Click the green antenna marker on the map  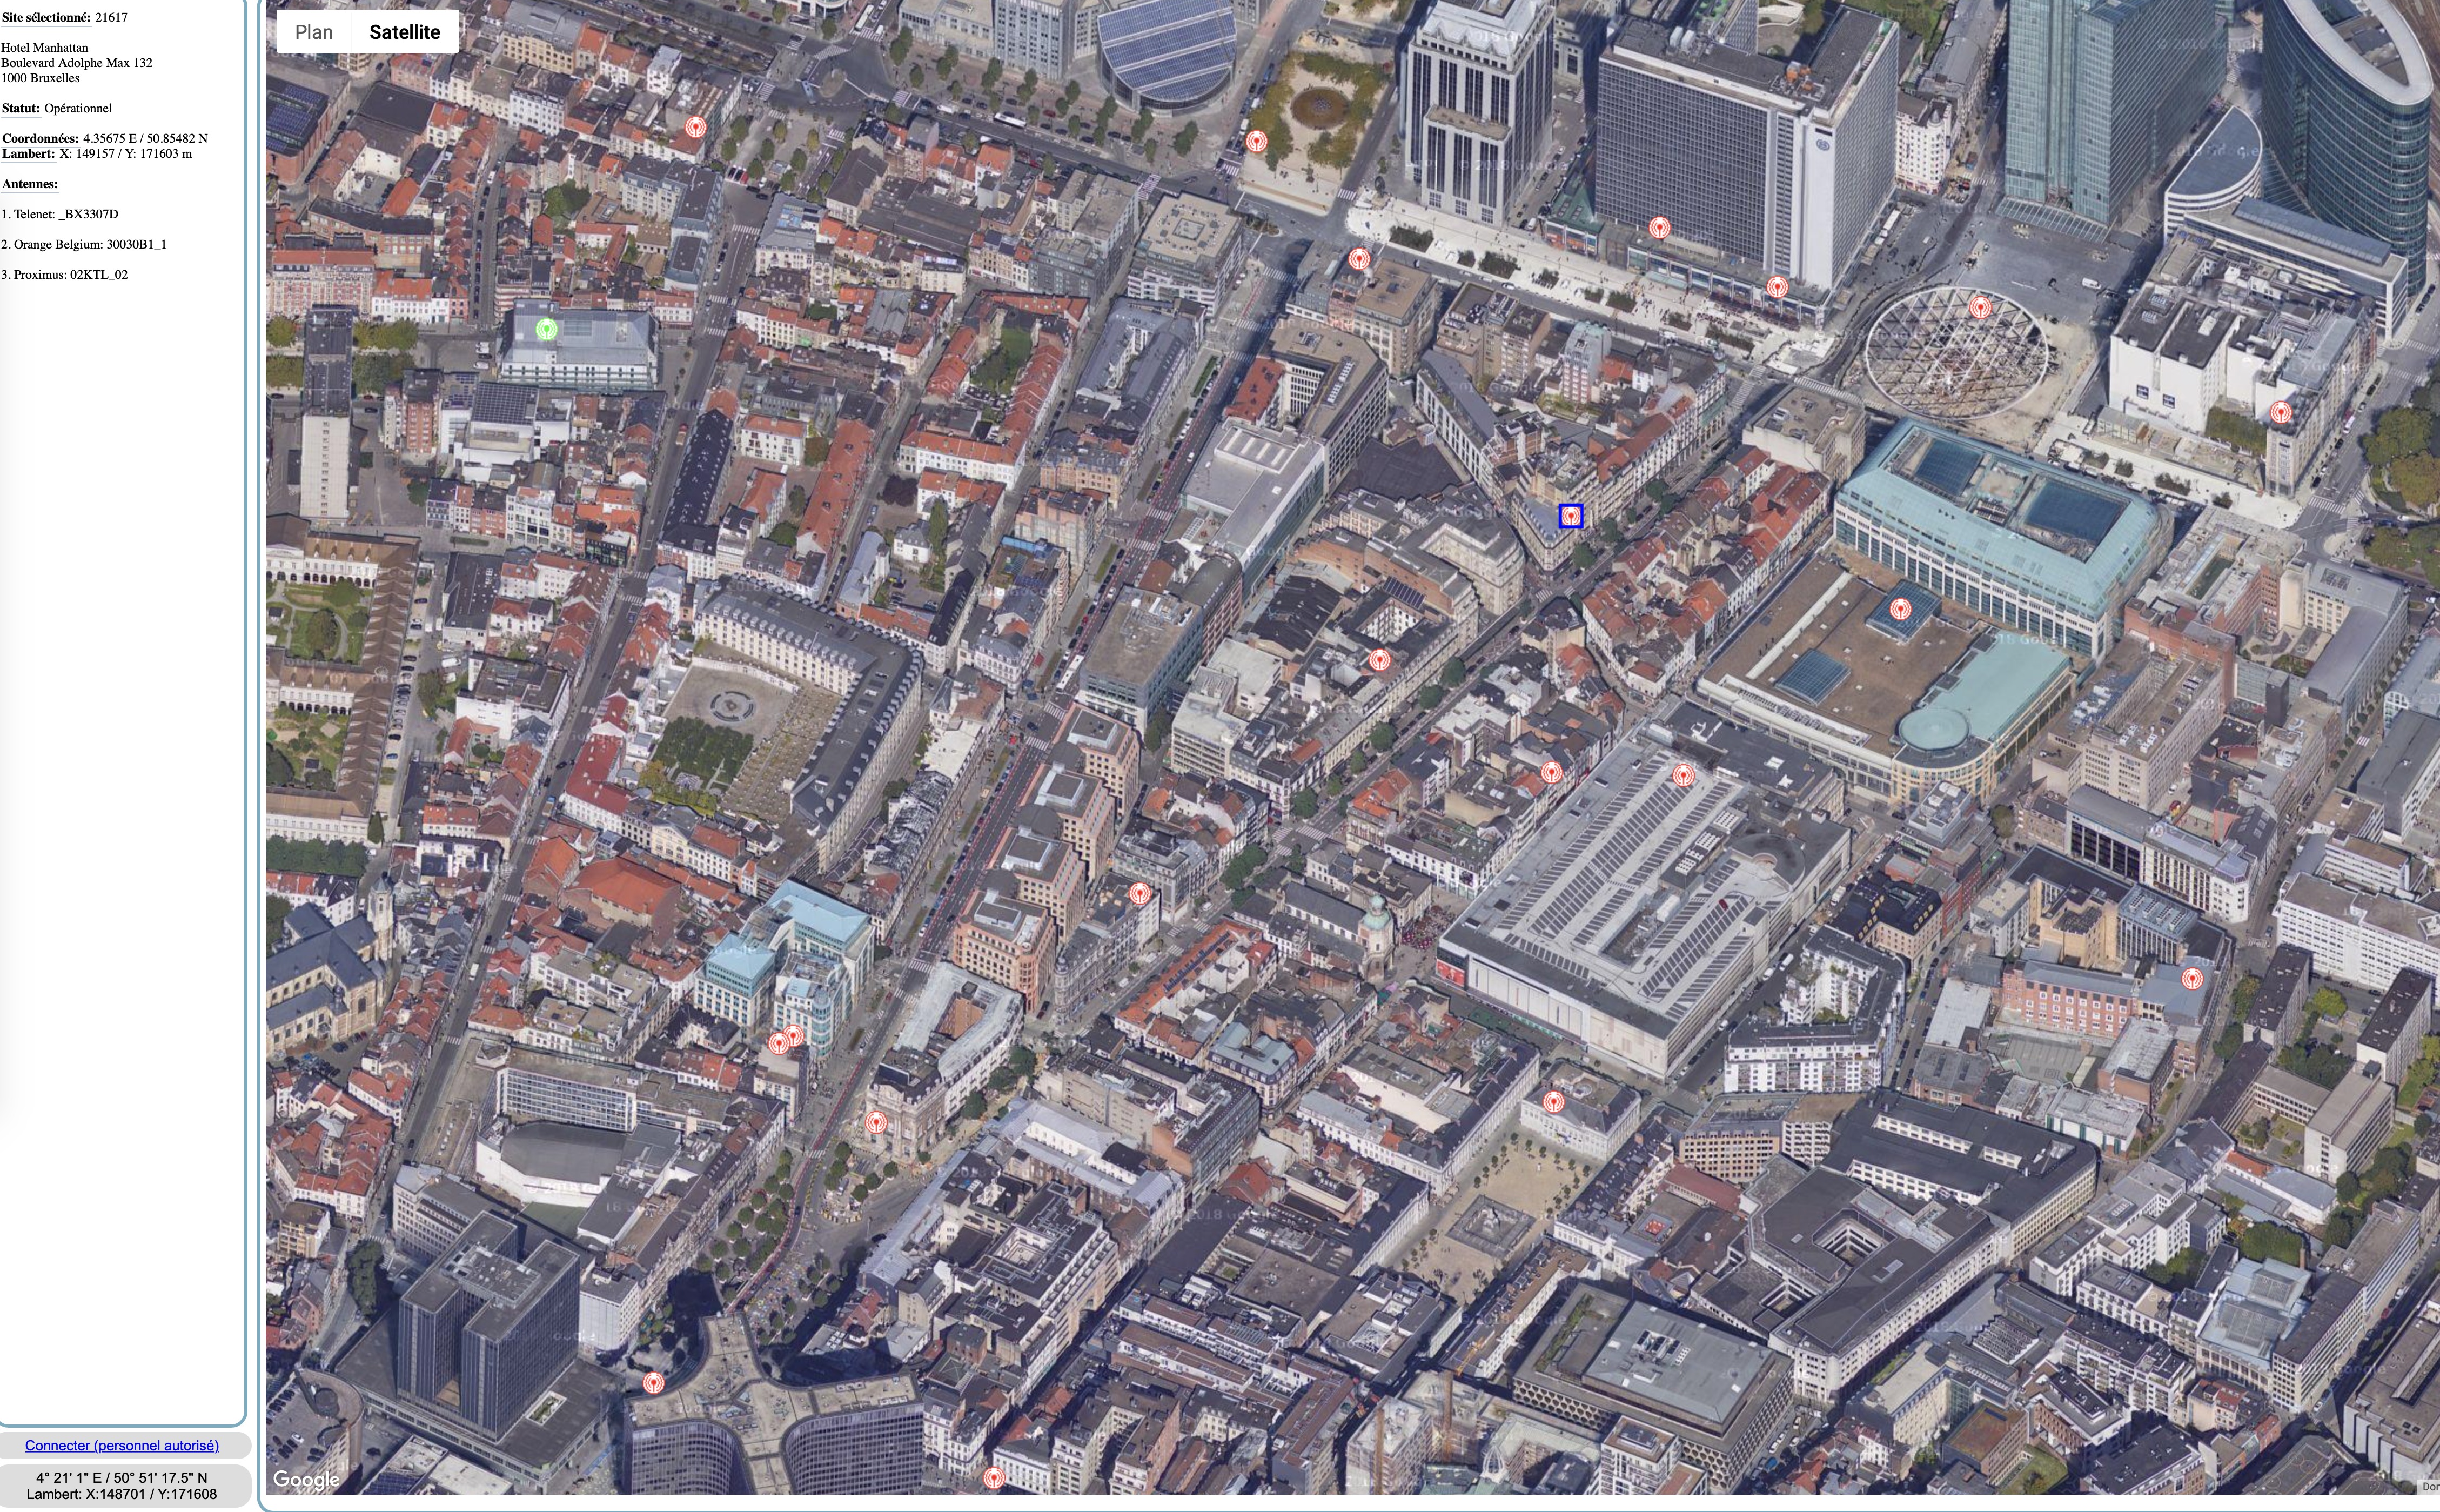click(x=546, y=329)
